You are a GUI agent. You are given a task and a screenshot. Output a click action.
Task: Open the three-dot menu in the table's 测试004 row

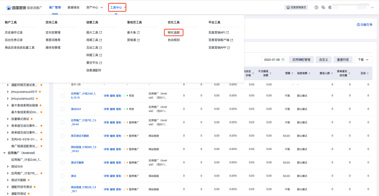[124, 109]
